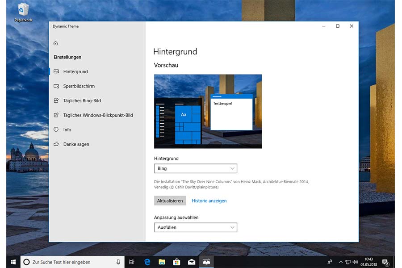The width and height of the screenshot is (402, 268).
Task: Open the People icon in system tray
Action: point(330,262)
